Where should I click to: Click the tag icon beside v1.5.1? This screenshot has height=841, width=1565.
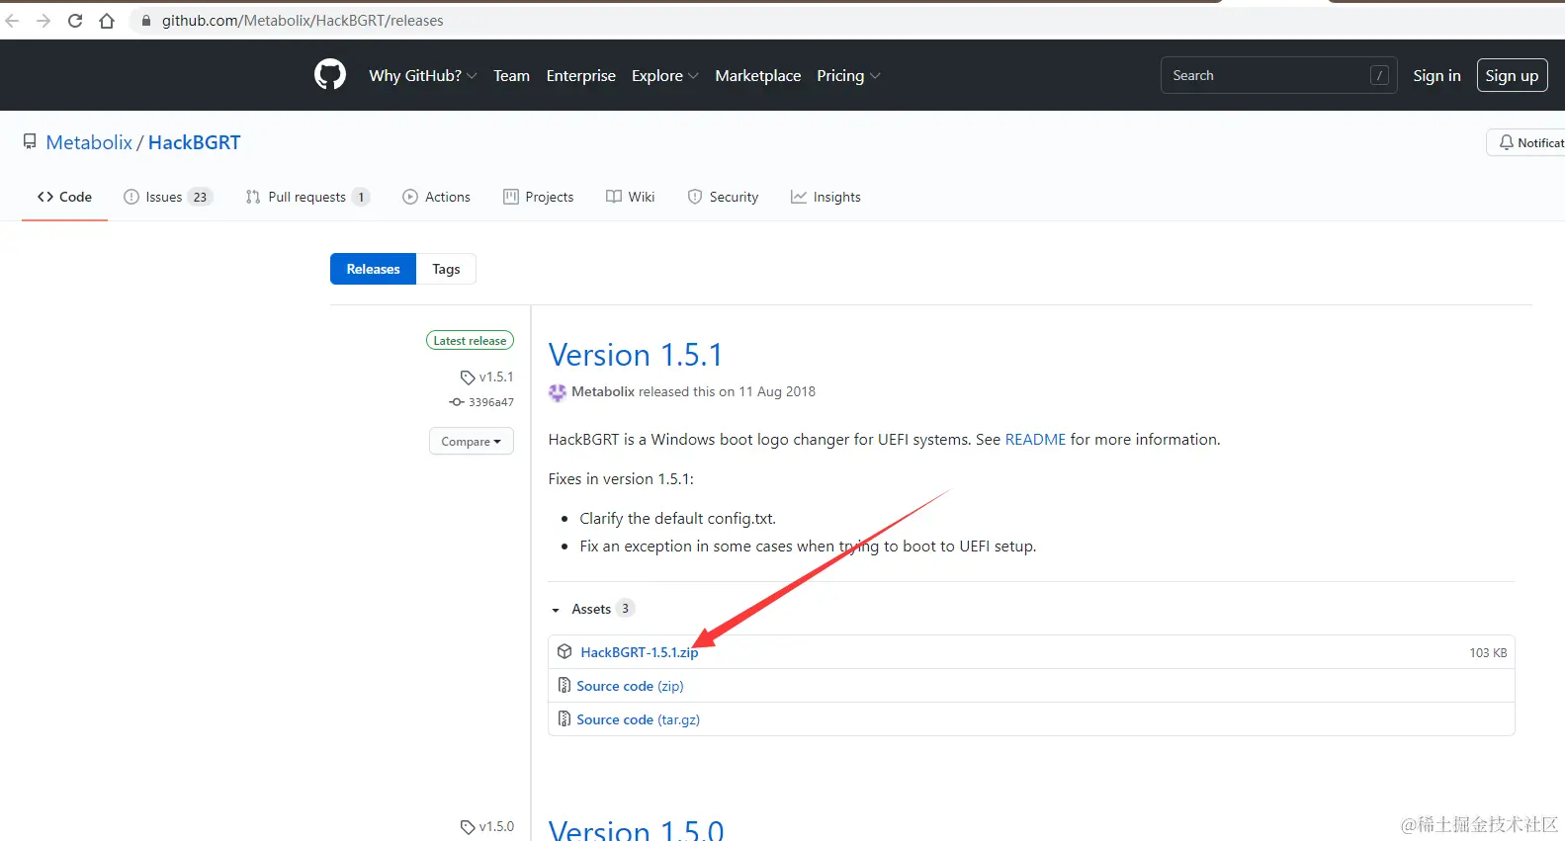pos(468,378)
